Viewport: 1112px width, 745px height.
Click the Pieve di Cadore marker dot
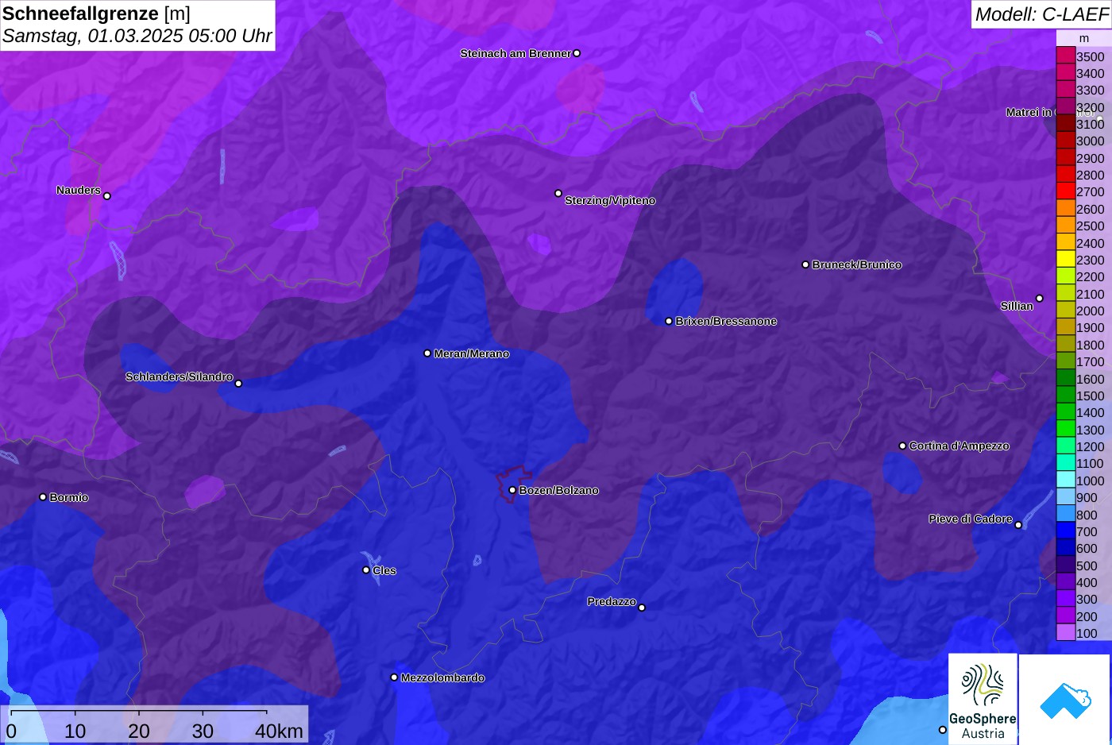pos(1018,524)
